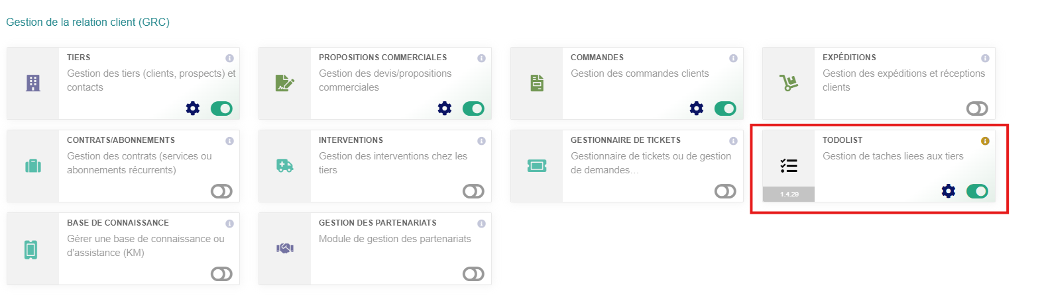Click the Gestion de la relation client heading
Screen dimensions: 1040x303
click(x=87, y=22)
